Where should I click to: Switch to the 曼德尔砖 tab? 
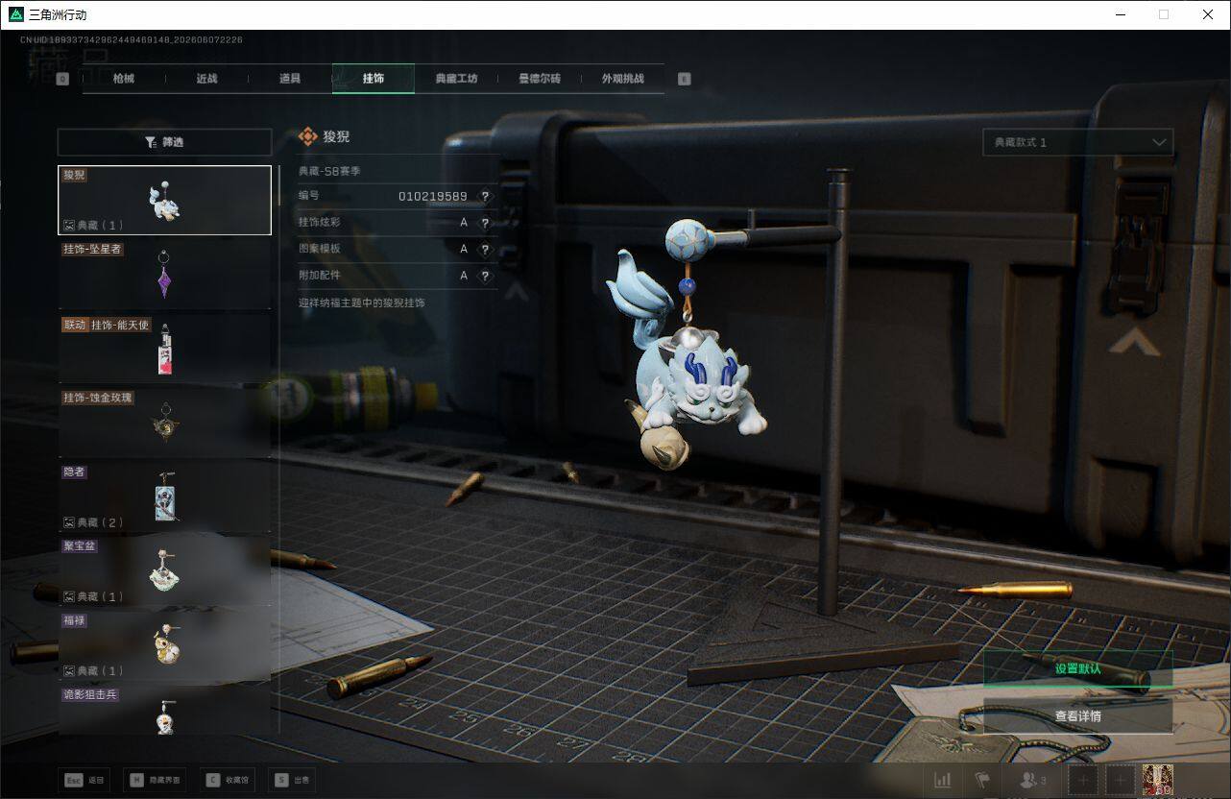pyautogui.click(x=540, y=79)
